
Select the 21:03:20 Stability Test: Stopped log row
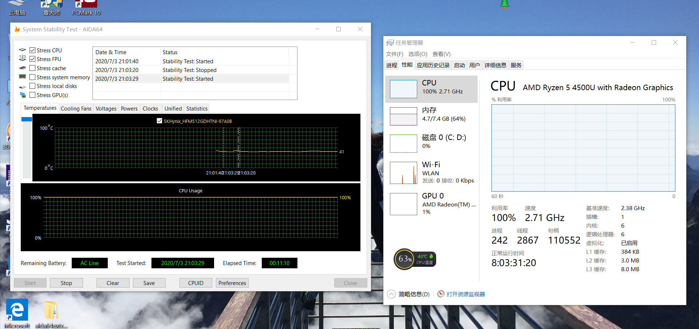tap(192, 70)
